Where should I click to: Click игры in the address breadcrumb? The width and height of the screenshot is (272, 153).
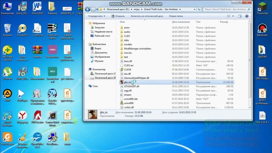[x=136, y=9]
